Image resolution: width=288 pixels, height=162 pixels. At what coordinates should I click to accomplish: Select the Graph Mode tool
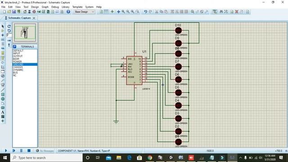pos(3,67)
